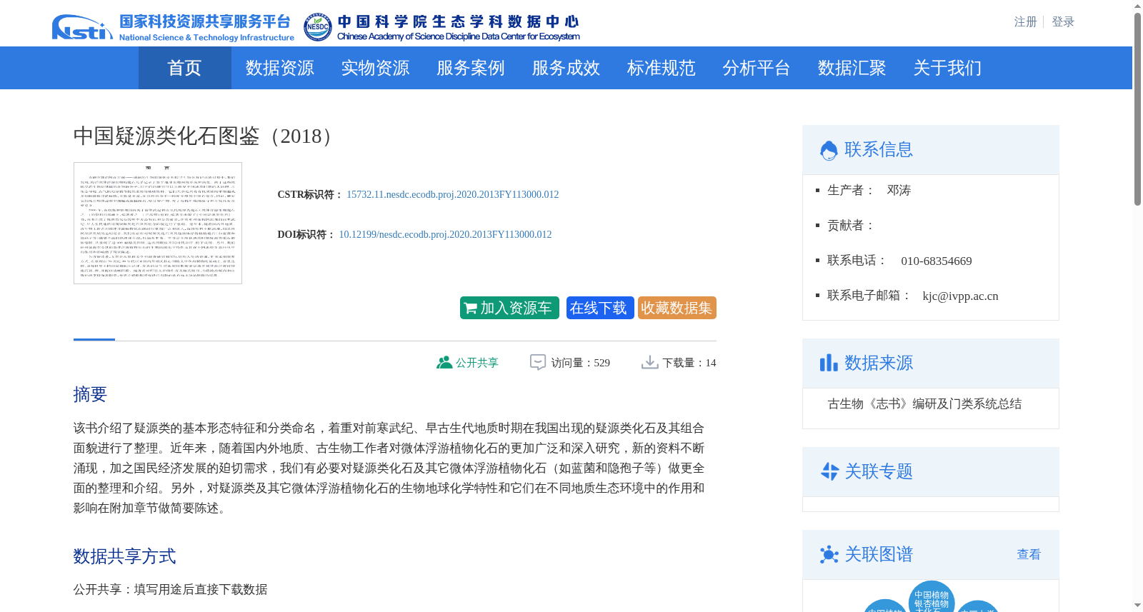Image resolution: width=1143 pixels, height=612 pixels.
Task: Open the 数据汇聚 menu
Action: point(852,68)
